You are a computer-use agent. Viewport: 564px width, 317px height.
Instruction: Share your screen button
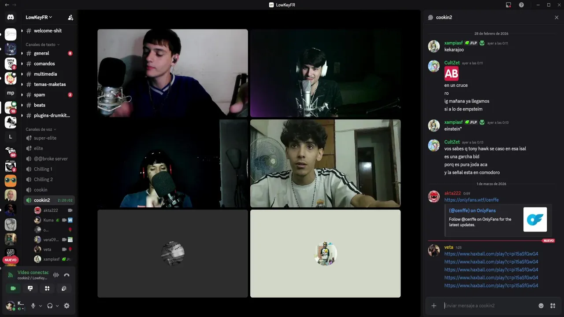[30, 288]
